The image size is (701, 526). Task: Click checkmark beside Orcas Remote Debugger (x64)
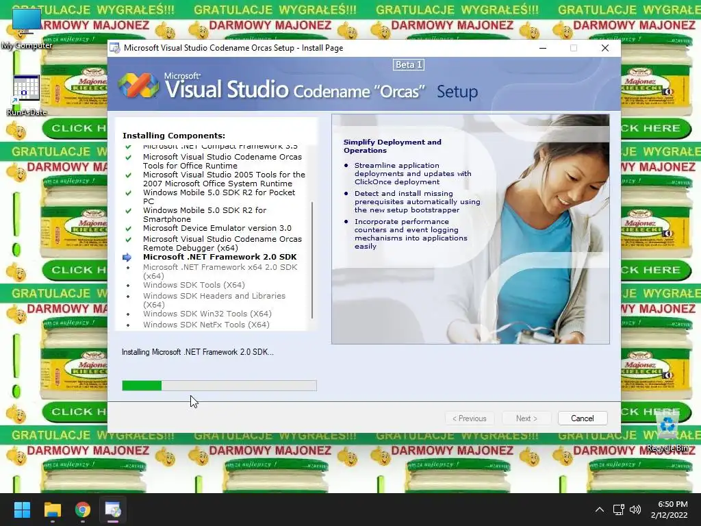pyautogui.click(x=128, y=239)
